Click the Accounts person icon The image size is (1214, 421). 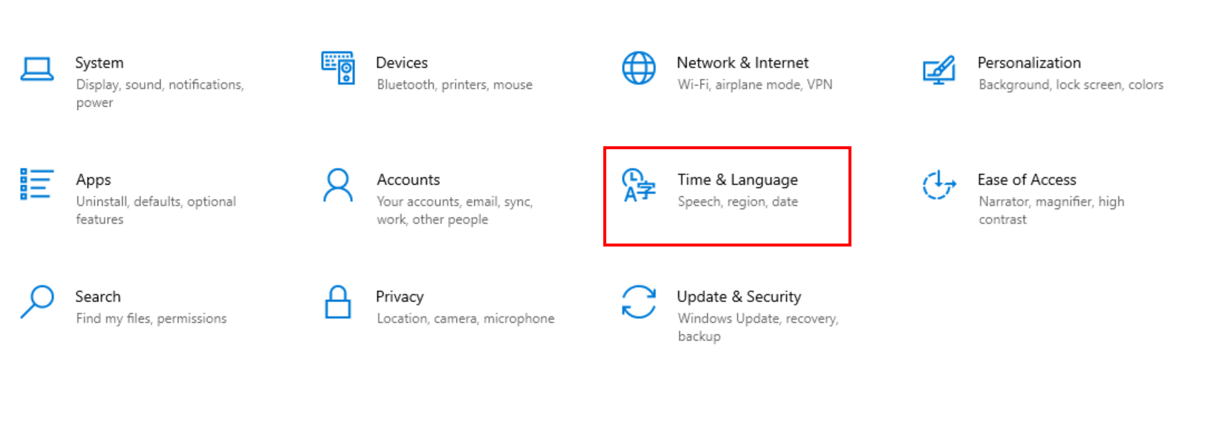338,185
